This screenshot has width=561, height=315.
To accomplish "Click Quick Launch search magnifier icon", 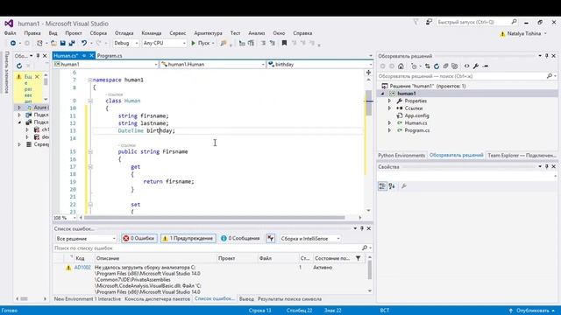I will tap(515, 22).
